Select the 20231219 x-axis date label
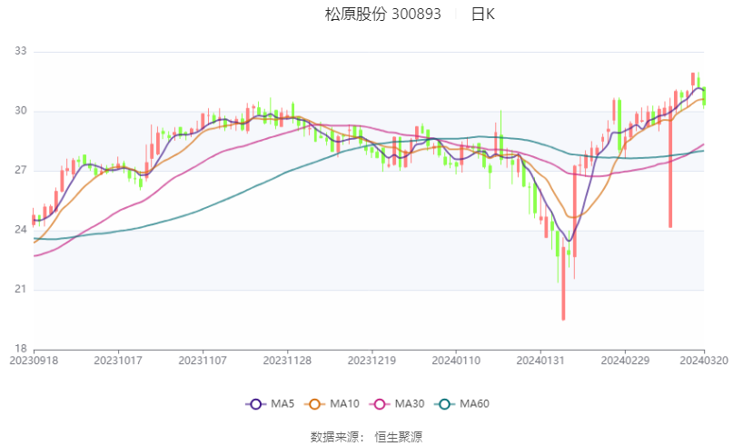The width and height of the screenshot is (733, 446). click(x=371, y=361)
